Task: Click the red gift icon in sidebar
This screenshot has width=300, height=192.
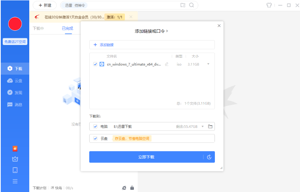Action: click(15, 148)
